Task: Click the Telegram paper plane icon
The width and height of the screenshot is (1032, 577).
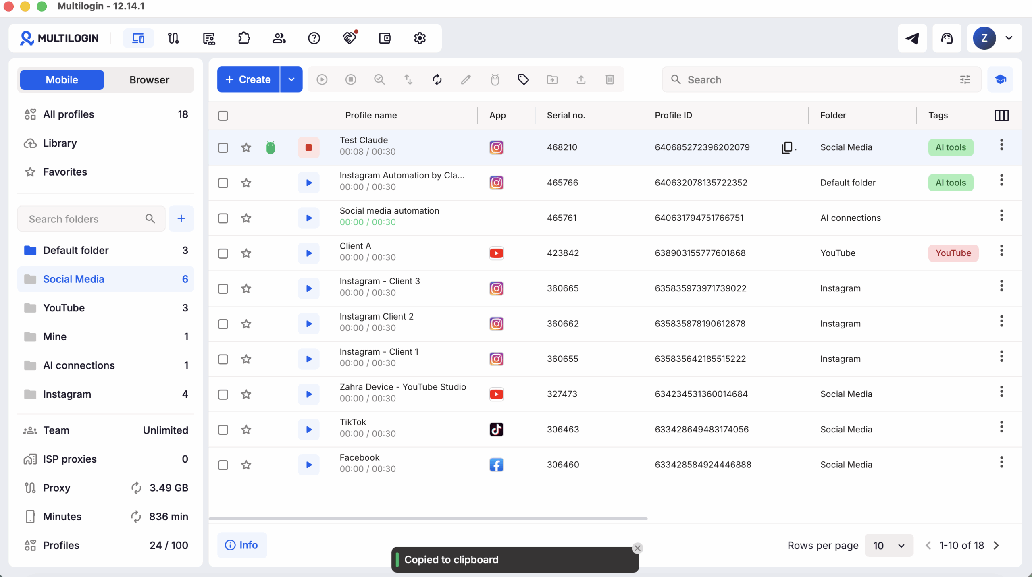Action: [x=912, y=38]
